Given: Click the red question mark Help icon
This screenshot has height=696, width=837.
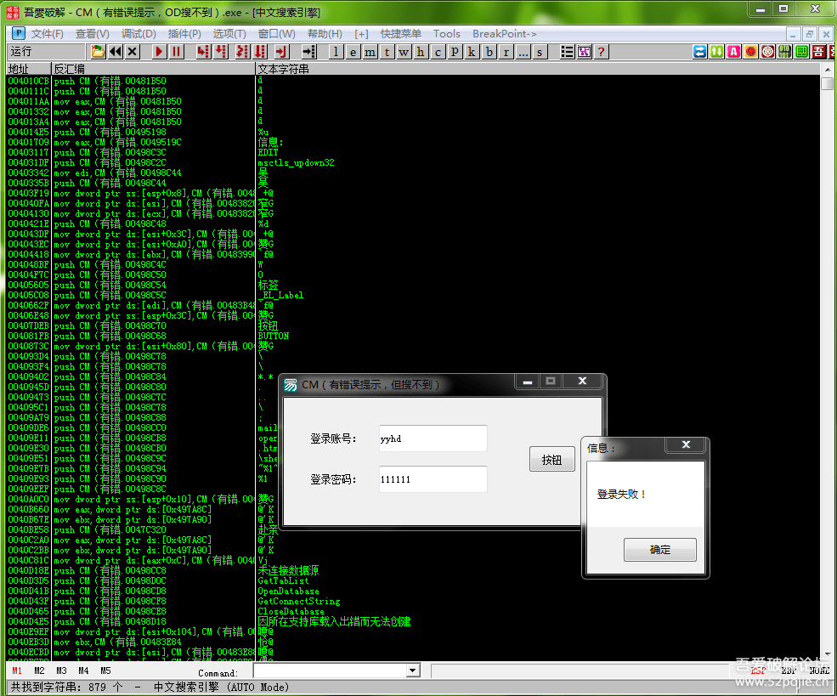Looking at the screenshot, I should [602, 52].
